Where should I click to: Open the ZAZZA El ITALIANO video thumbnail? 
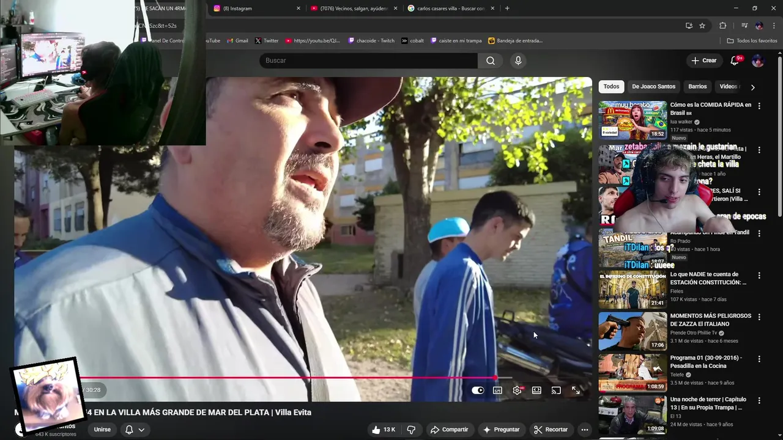(x=633, y=331)
